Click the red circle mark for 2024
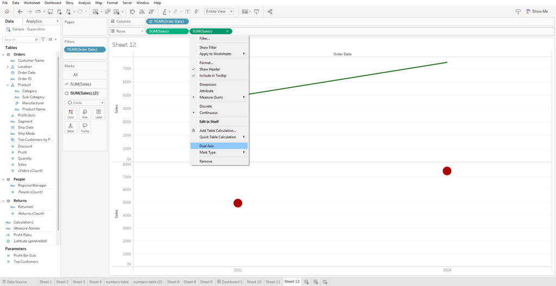This screenshot has height=286, width=556. pos(447,171)
